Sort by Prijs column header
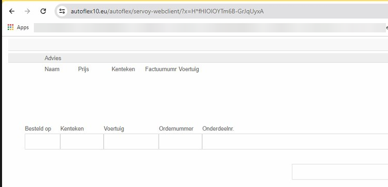 (x=83, y=69)
